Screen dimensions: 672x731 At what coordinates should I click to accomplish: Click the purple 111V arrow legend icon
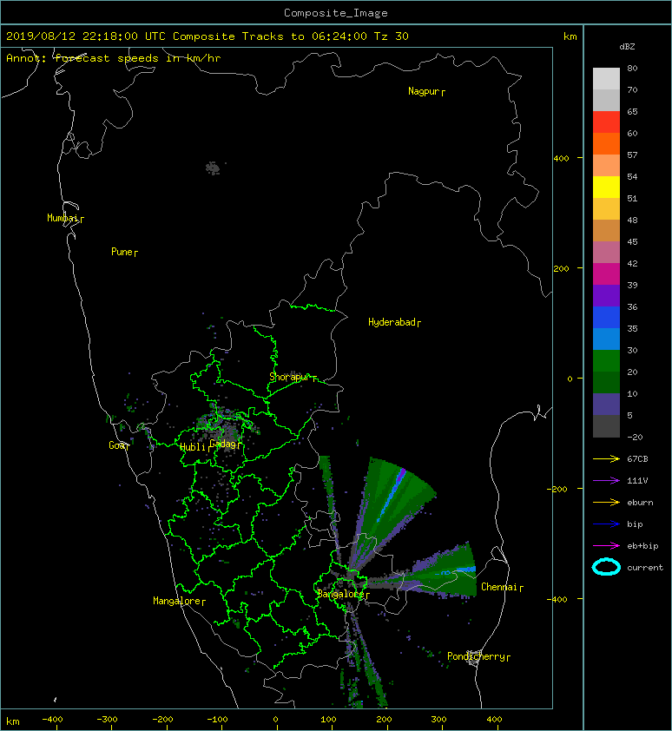(x=606, y=480)
